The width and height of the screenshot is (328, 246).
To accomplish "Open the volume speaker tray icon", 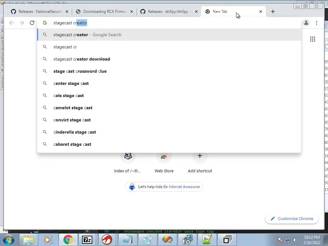I will click(x=296, y=240).
